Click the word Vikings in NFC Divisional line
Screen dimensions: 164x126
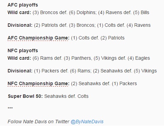(x=149, y=71)
